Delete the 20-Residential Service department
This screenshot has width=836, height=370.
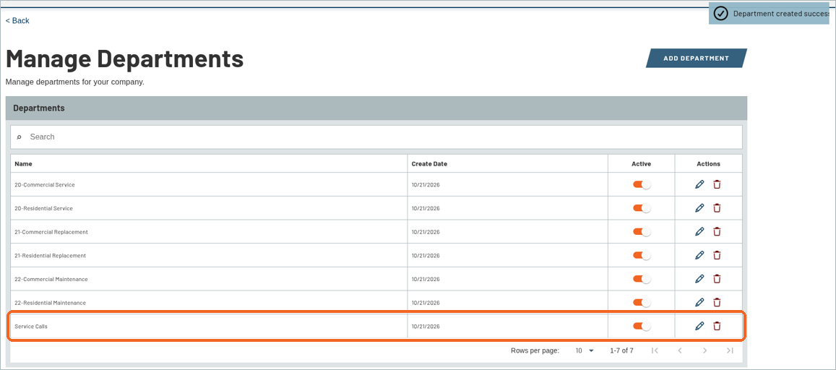717,208
